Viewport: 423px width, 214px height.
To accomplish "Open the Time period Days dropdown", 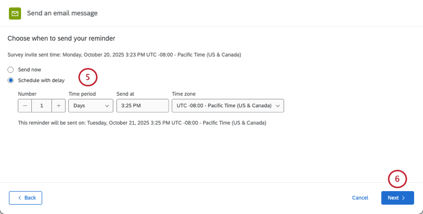I will point(91,106).
